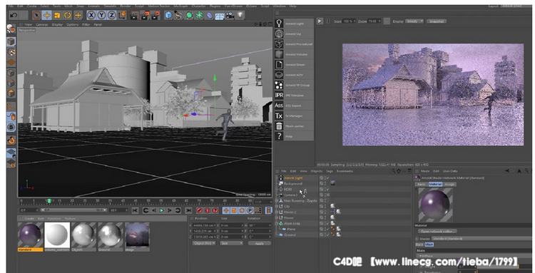Image resolution: width=535 pixels, height=273 pixels.
Task: Click the IPR Scale percentage field
Action: click(x=348, y=21)
